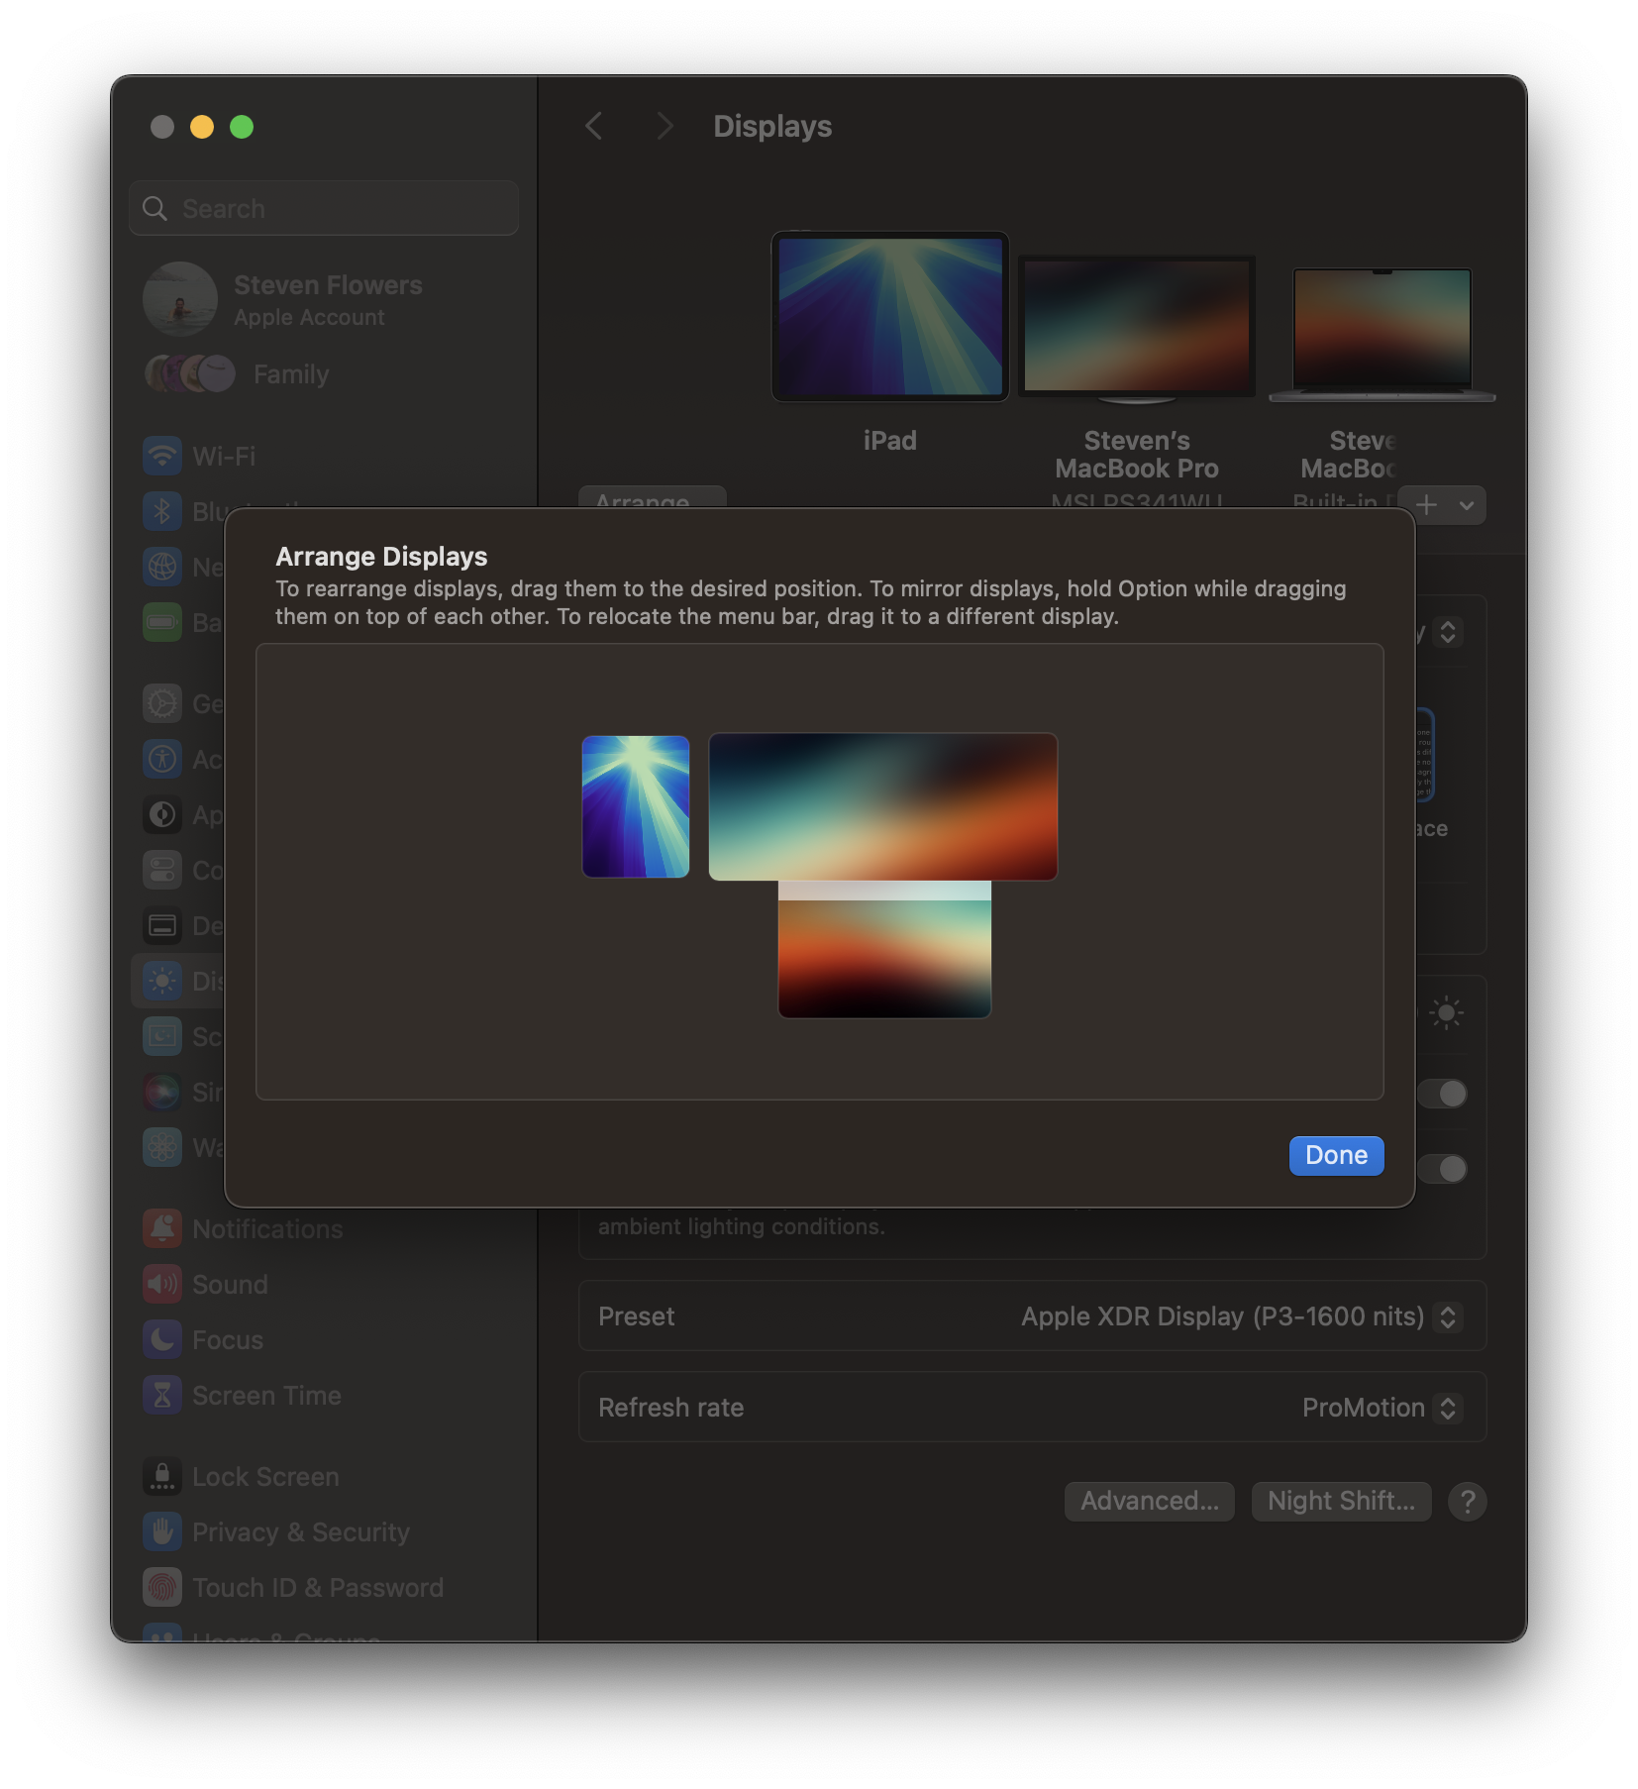Open Battery using the green battery icon
Screen dimensions: 1638x1789
click(x=162, y=622)
